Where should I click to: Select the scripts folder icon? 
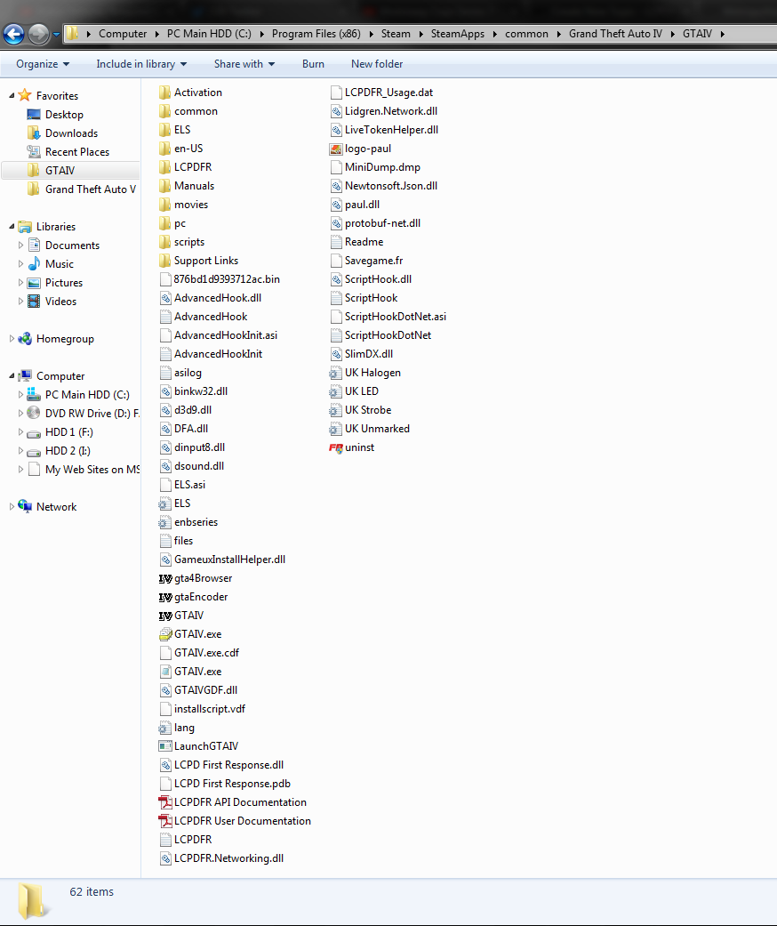(x=164, y=242)
